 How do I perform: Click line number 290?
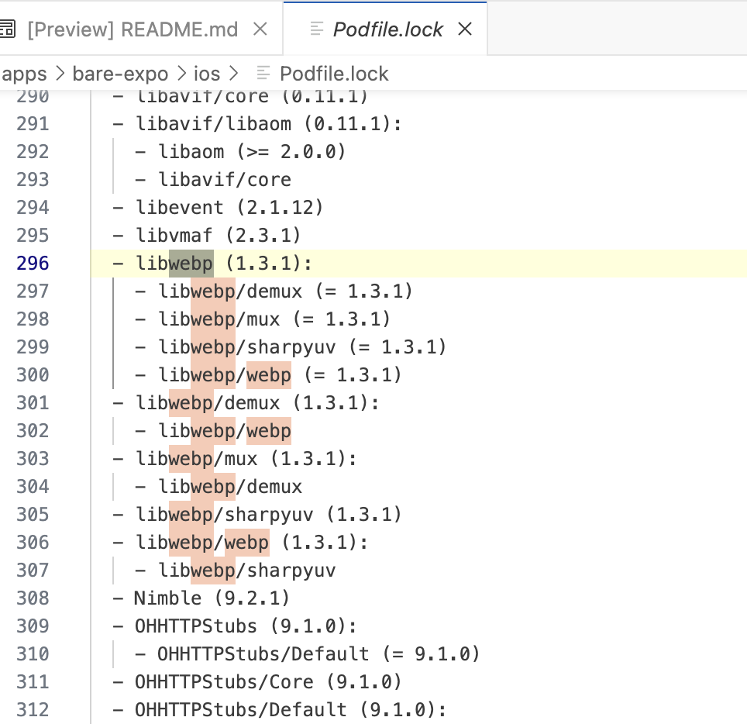pyautogui.click(x=32, y=95)
